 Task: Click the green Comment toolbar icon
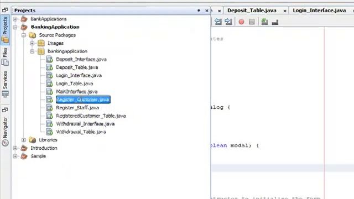[264, 22]
